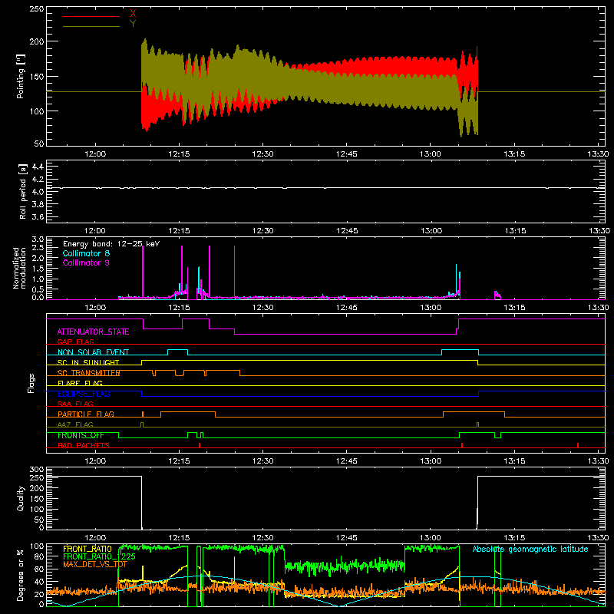
Task: Click the SAA_FLAG label
Action: [x=75, y=404]
